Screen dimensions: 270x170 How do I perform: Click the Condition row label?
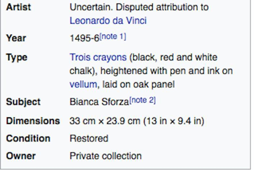pos(28,139)
